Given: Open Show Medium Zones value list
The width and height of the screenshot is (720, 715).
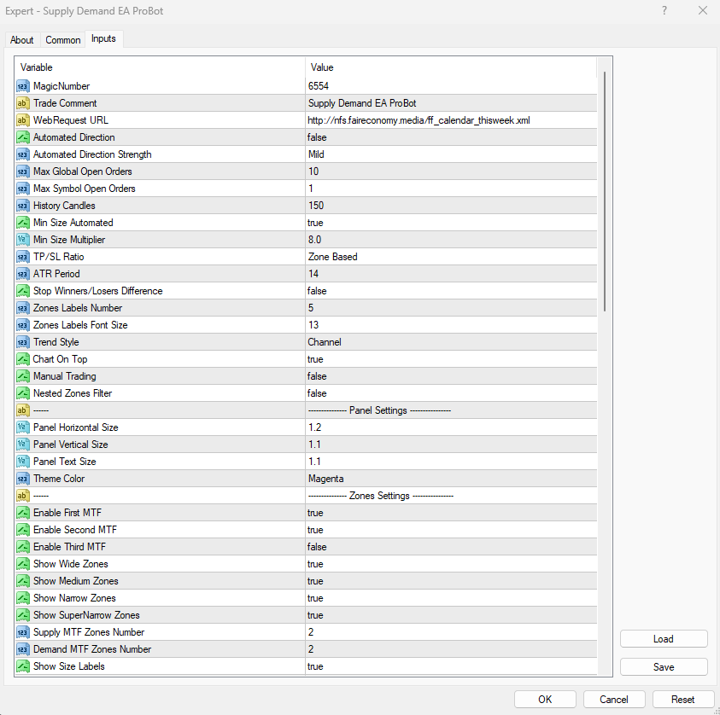Looking at the screenshot, I should [x=451, y=581].
